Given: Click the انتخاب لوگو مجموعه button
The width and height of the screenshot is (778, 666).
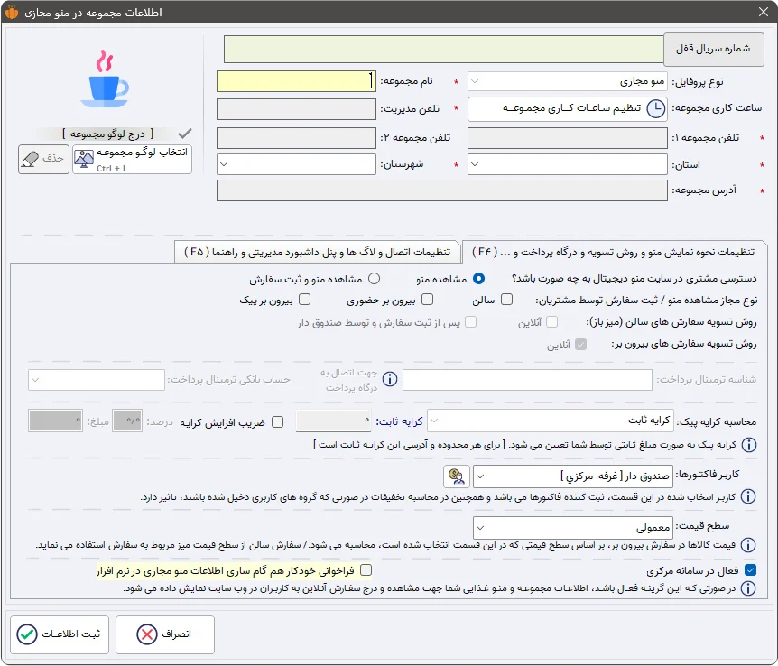Looking at the screenshot, I should [132, 159].
